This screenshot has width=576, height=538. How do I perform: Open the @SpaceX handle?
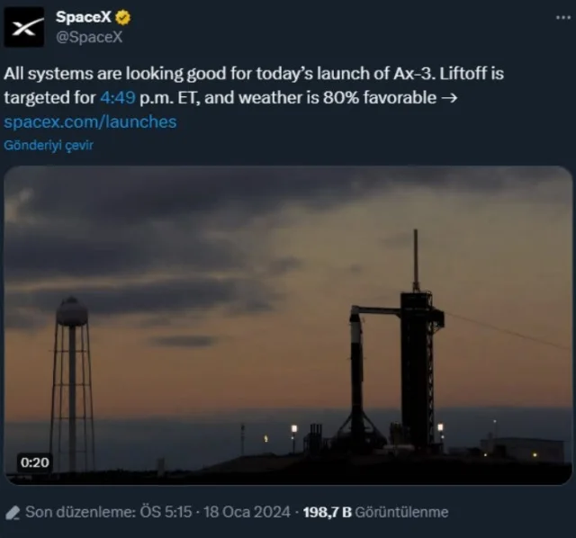tap(89, 37)
